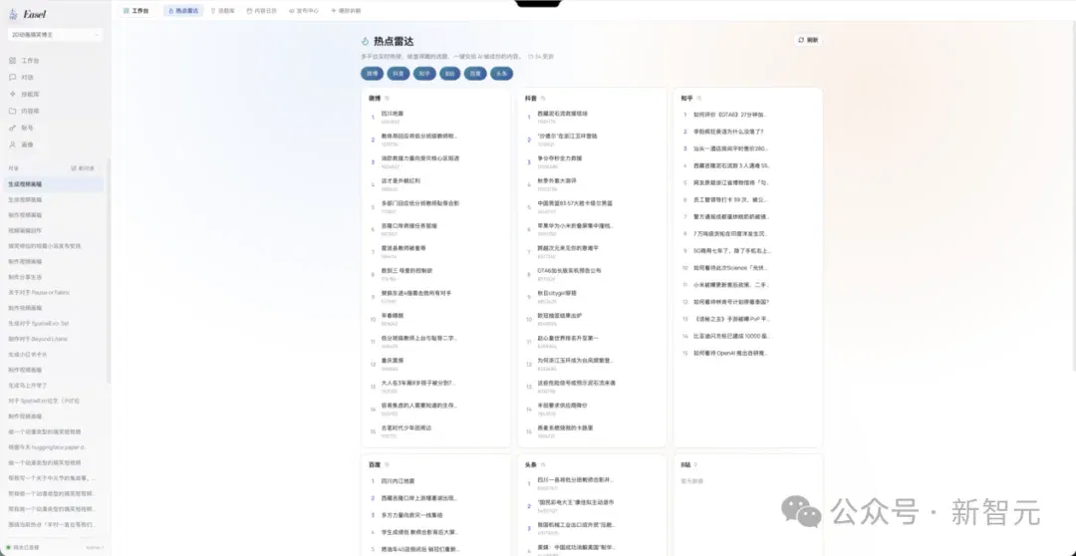
Task: Open the highlighted 生成视频画幅 conversation
Action: (55, 184)
